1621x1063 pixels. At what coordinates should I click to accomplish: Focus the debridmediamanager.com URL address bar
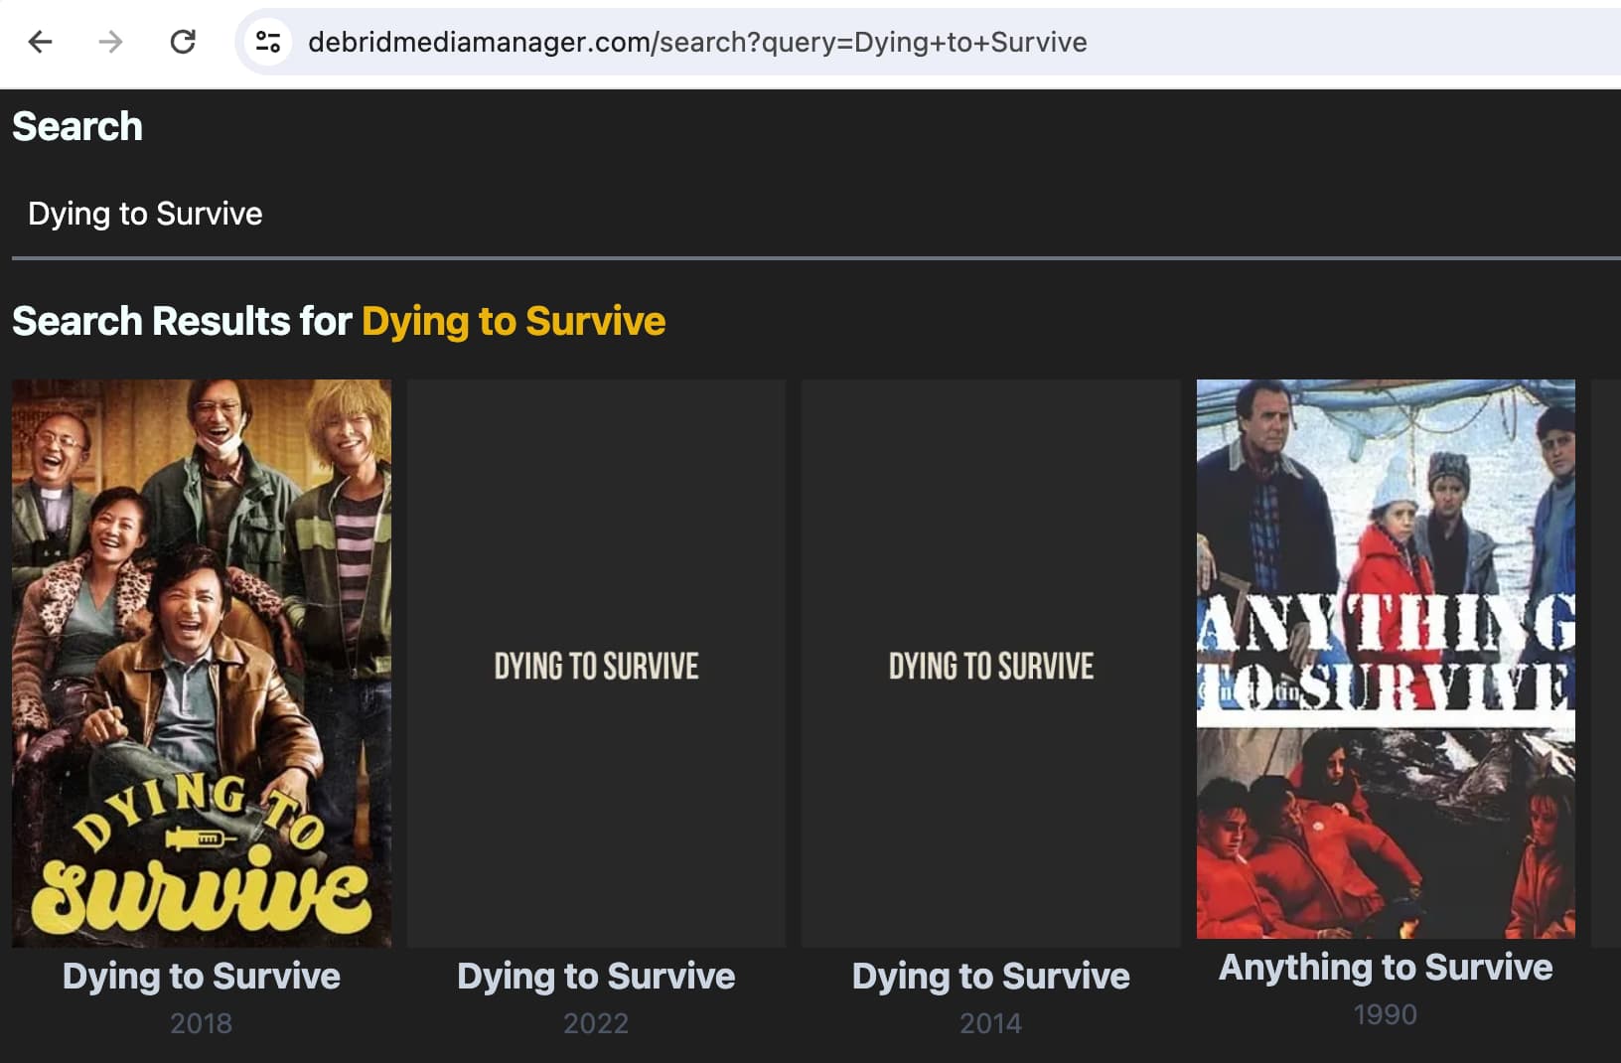(x=697, y=42)
